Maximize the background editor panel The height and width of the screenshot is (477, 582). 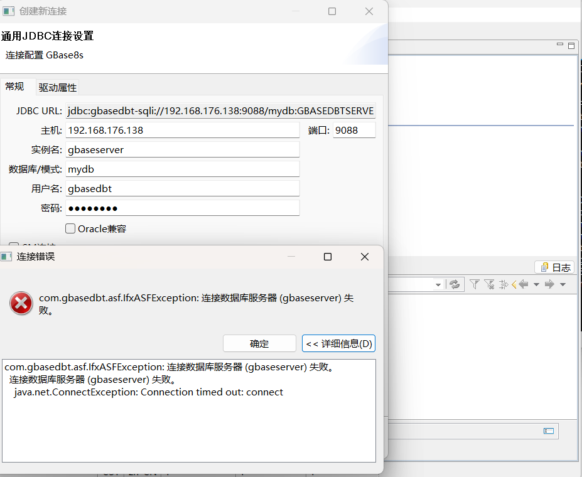click(x=571, y=46)
